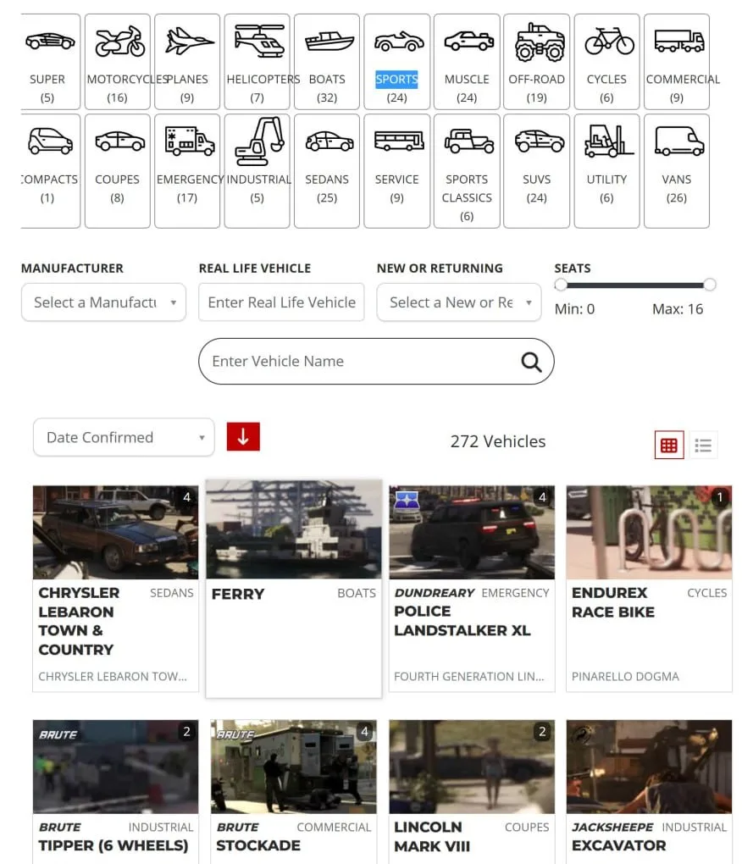This screenshot has height=864, width=753.
Task: Toggle descending sort red arrow button
Action: (x=243, y=437)
